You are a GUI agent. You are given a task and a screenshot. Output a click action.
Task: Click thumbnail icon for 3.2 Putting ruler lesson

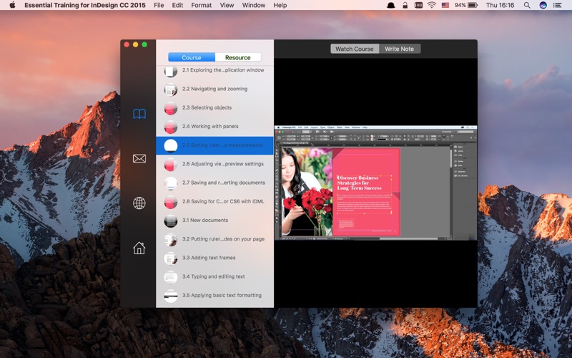170,239
